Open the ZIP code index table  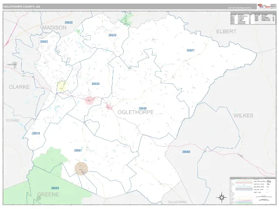[253, 18]
